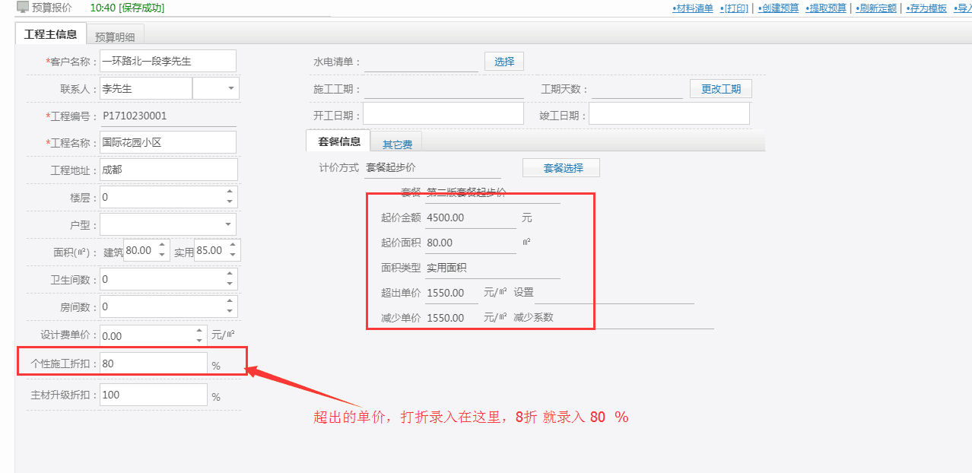Increase the 楼层 value with up arrow
Screen dimensions: 972x473
click(230, 192)
